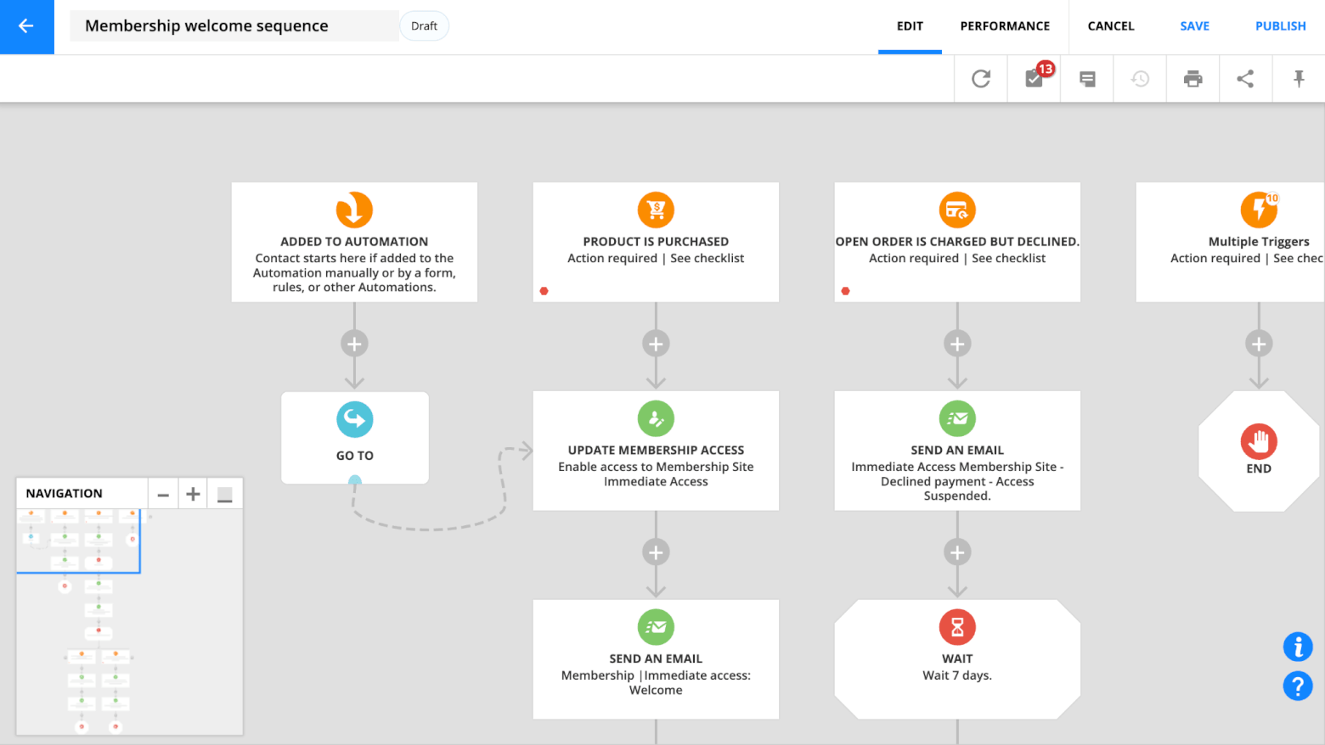Open help via the question mark circle

[x=1298, y=686]
